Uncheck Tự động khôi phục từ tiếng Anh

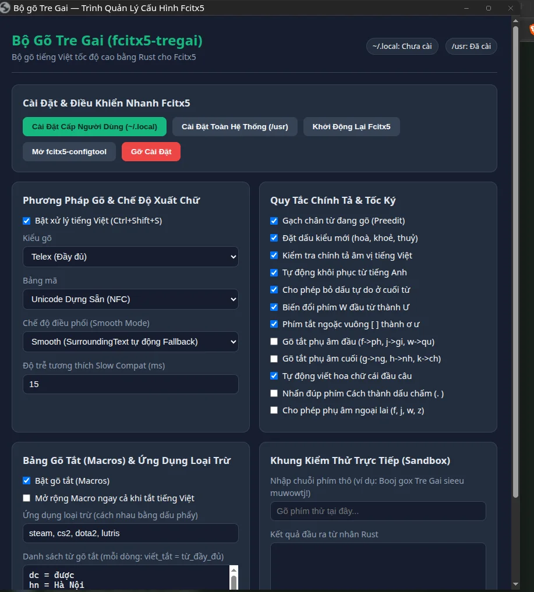[274, 272]
